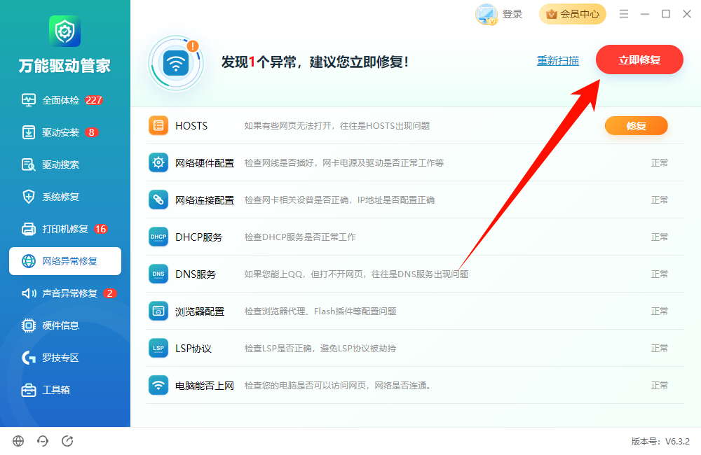701x455 pixels.
Task: Click the login avatar icon
Action: (486, 14)
